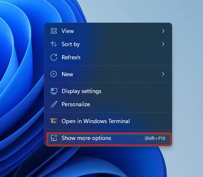Expand the New submenu chevron
This screenshot has height=177, width=203.
[163, 74]
